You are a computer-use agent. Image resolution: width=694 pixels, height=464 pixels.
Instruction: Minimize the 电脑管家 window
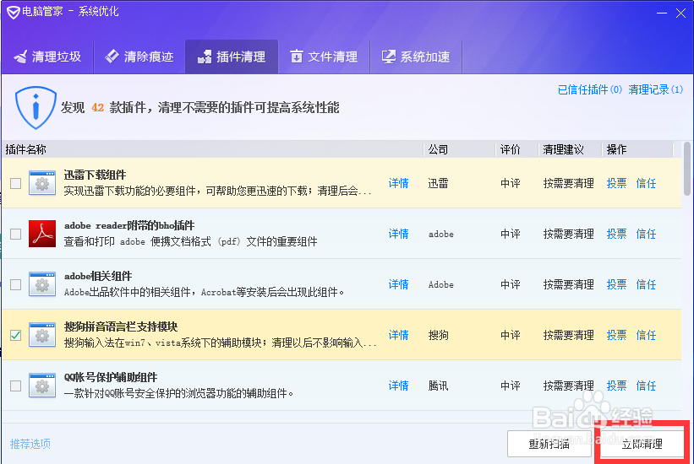coord(662,13)
